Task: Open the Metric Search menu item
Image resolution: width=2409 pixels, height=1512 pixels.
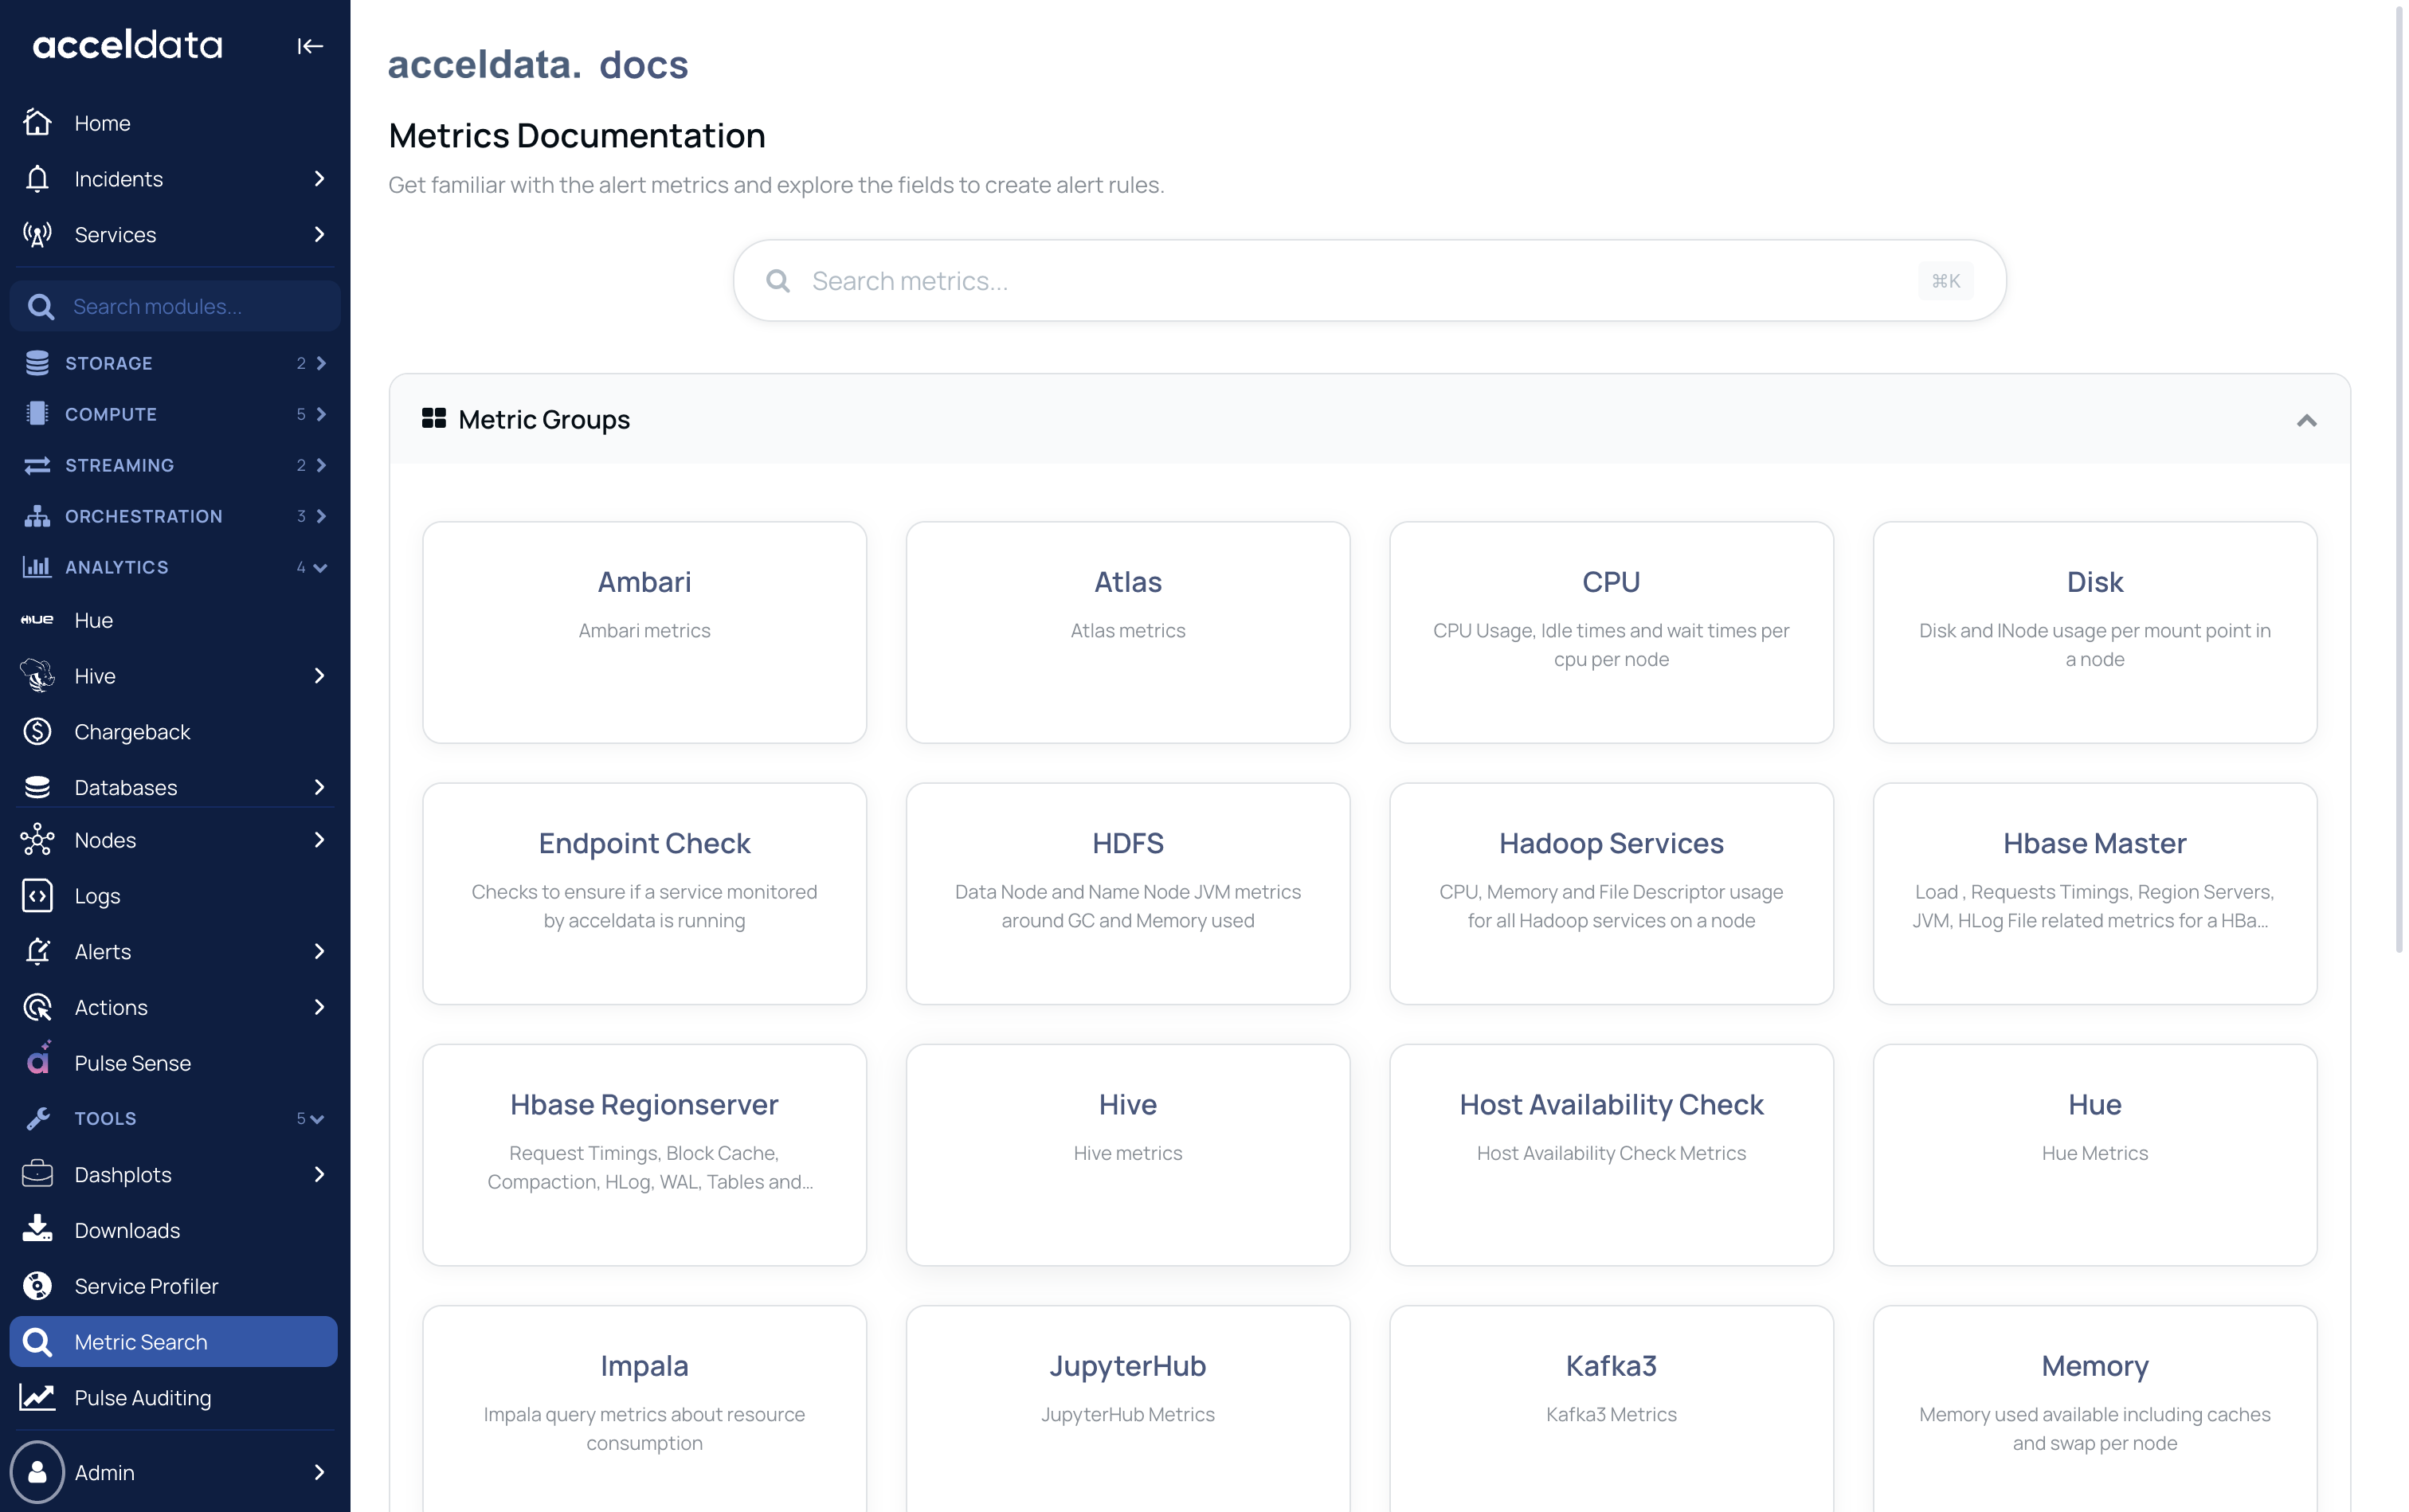Action: pos(174,1342)
